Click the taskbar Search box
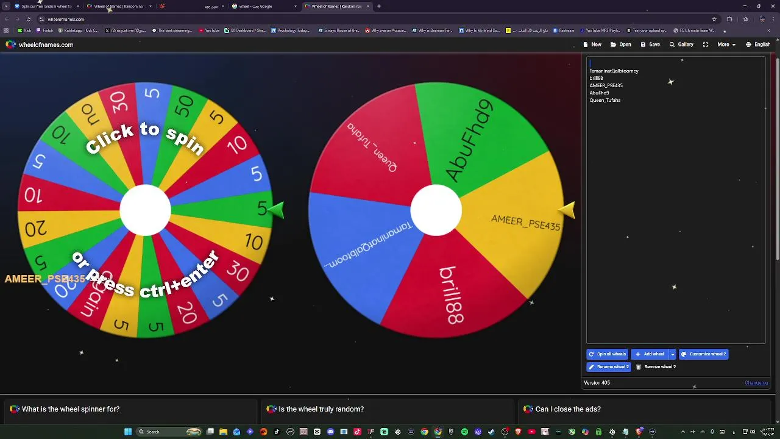The width and height of the screenshot is (780, 439). [169, 432]
